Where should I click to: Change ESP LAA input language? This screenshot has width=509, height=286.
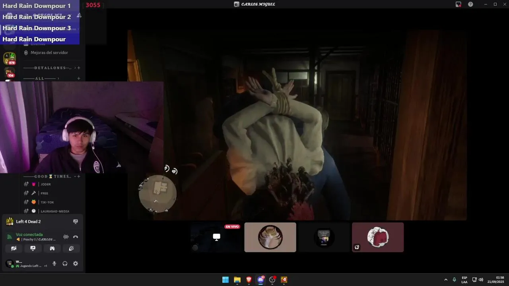pyautogui.click(x=464, y=280)
